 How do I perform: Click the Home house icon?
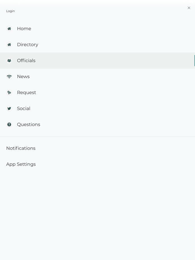pos(9,29)
